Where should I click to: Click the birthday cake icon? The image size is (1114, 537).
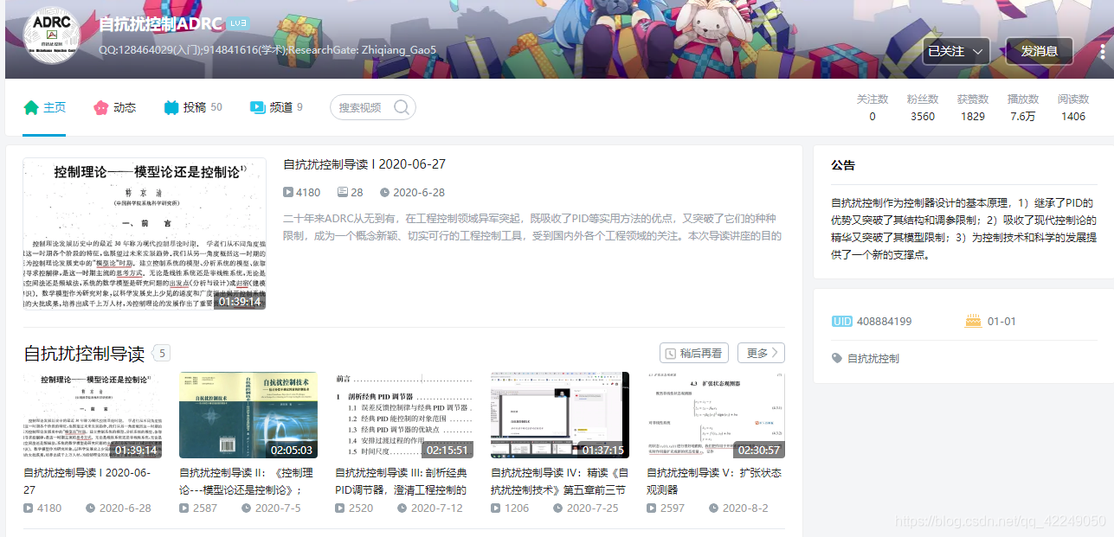point(973,322)
